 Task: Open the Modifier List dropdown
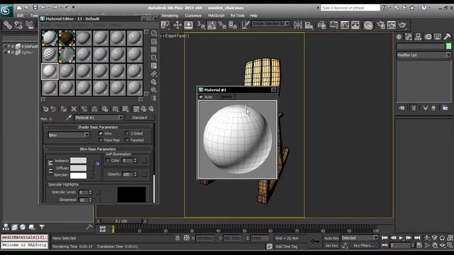coord(423,55)
